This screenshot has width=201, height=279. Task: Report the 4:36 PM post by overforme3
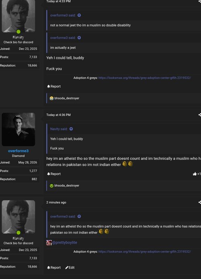click(x=54, y=174)
